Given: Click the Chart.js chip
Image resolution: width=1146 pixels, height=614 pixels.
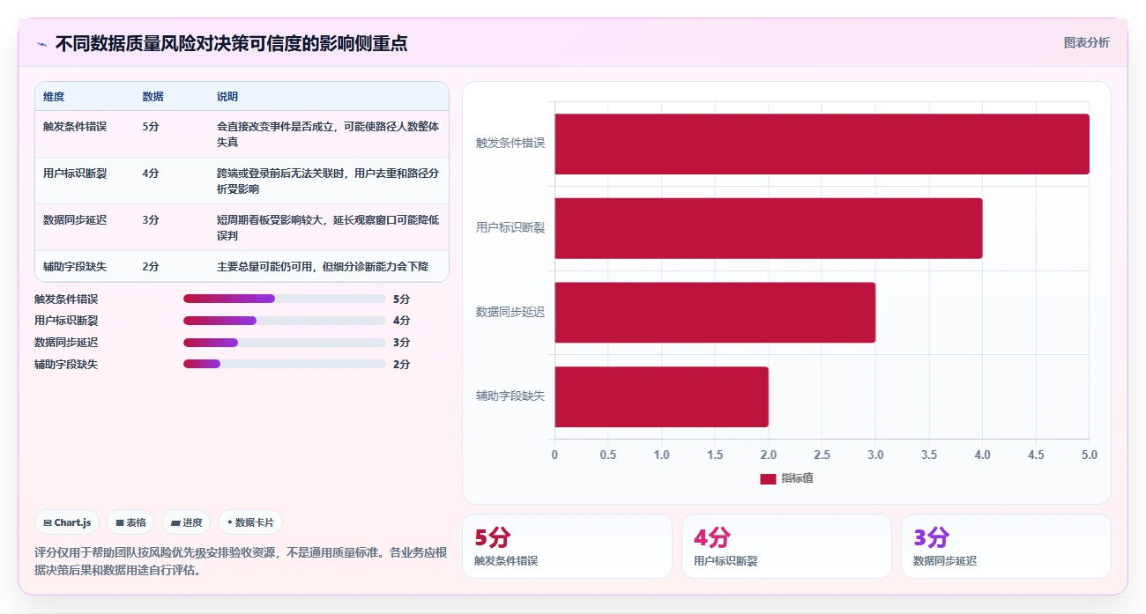Looking at the screenshot, I should [x=68, y=522].
